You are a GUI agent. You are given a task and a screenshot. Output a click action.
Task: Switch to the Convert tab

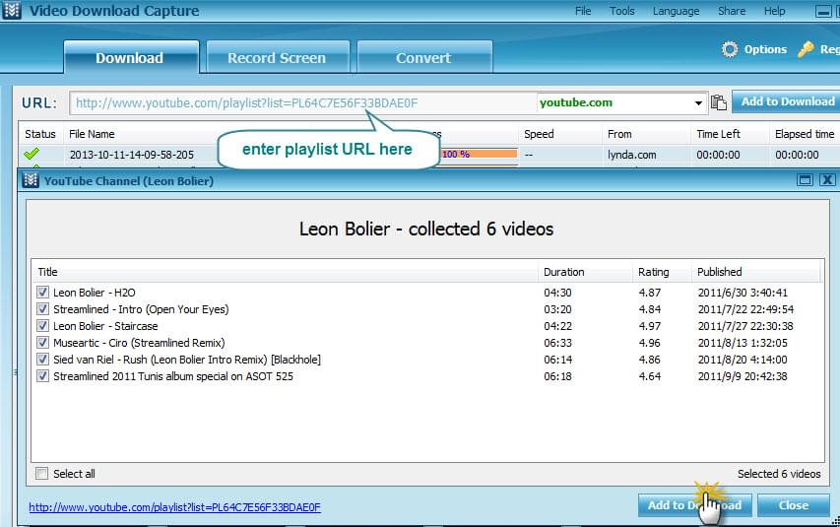pos(423,58)
